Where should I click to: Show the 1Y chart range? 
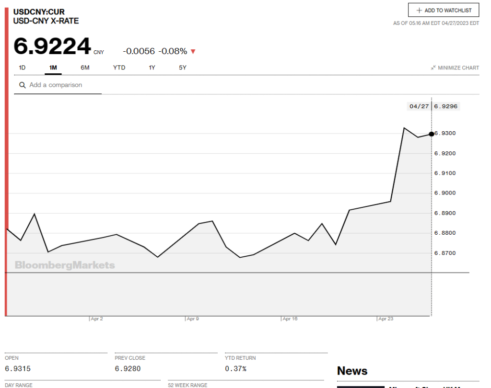(x=152, y=68)
